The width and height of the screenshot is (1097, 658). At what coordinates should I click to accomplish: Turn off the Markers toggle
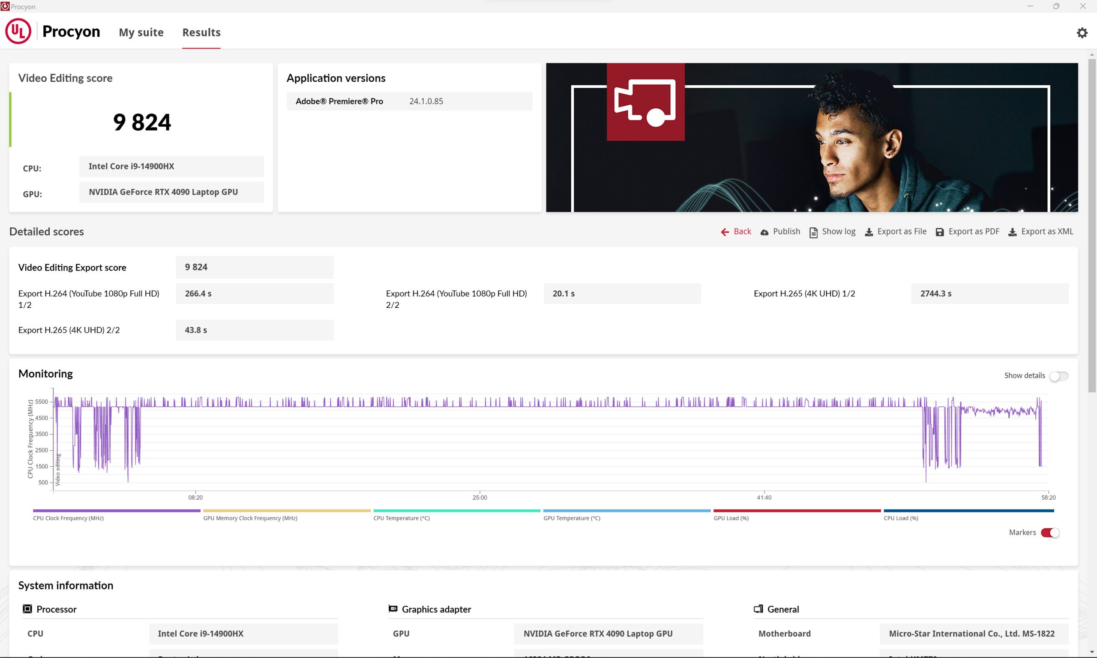1050,533
